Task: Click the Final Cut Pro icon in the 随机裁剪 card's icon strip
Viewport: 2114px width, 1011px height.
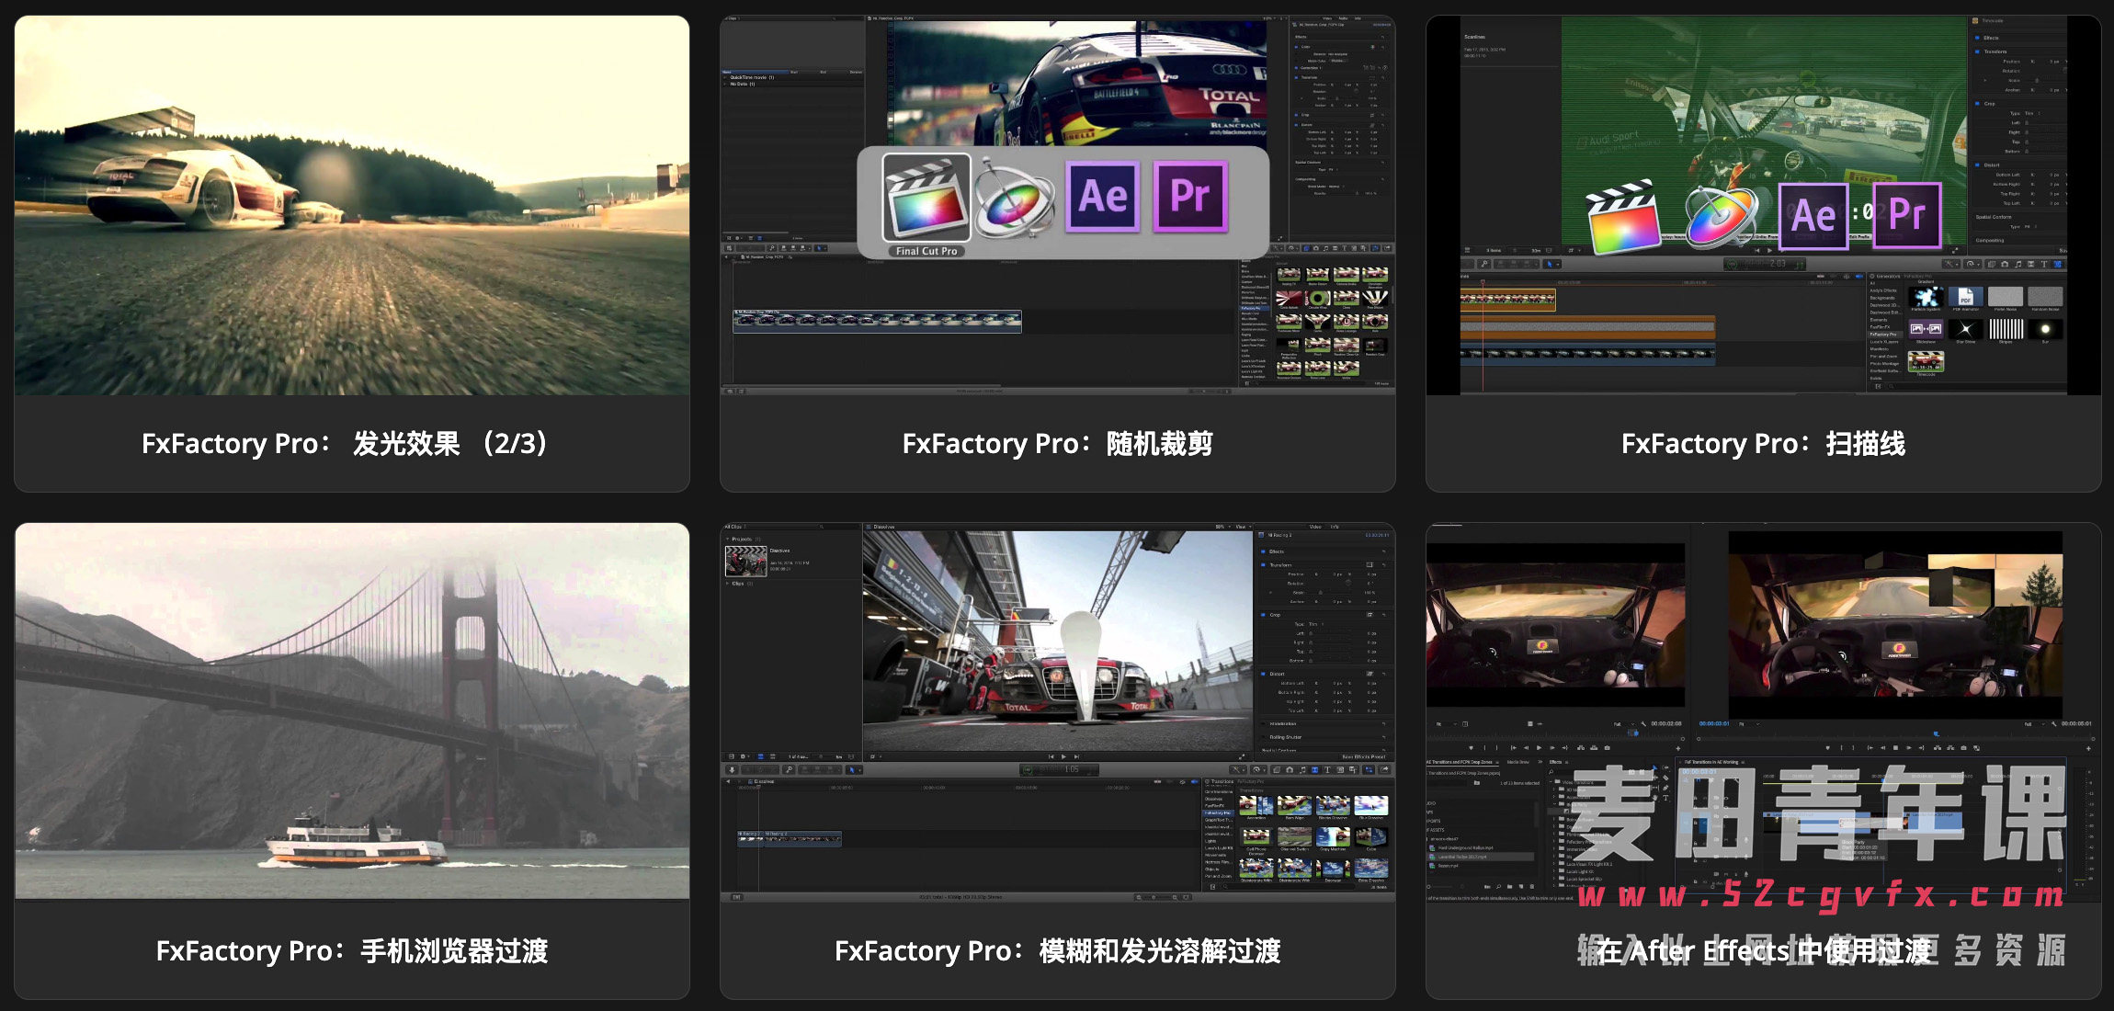Action: pyautogui.click(x=926, y=198)
